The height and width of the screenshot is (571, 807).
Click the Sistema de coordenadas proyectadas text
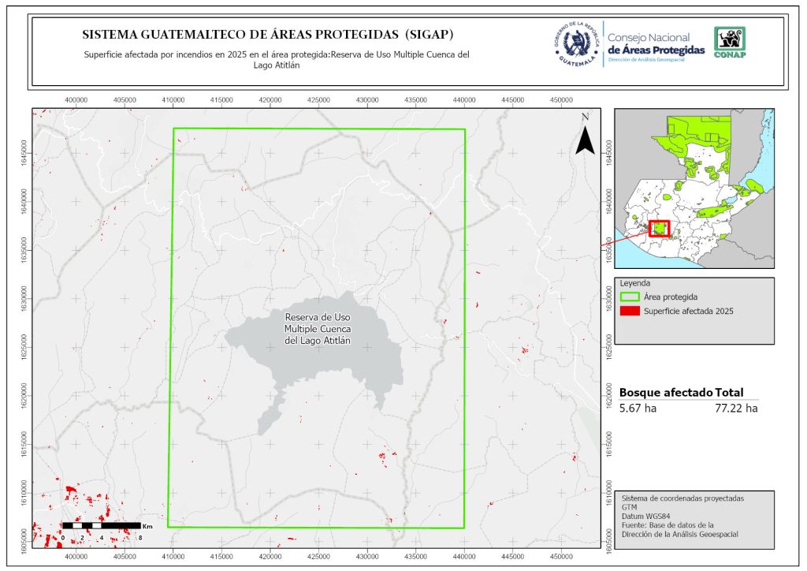[682, 498]
